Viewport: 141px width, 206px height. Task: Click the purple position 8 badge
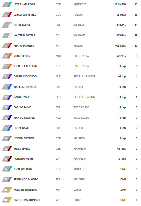7,76
